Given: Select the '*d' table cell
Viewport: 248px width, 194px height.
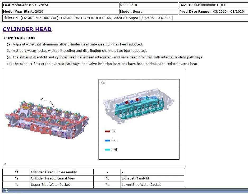Looking at the screenshot, I should coord(107,185).
